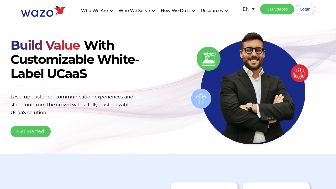Click the blue stars fireworks icon

coord(201,99)
